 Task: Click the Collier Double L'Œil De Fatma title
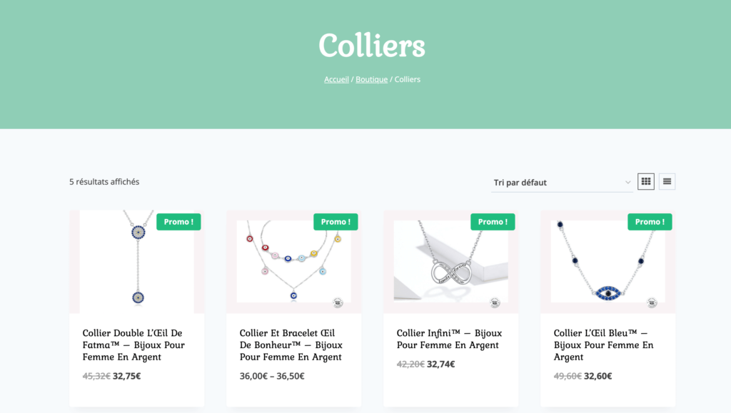click(x=133, y=345)
